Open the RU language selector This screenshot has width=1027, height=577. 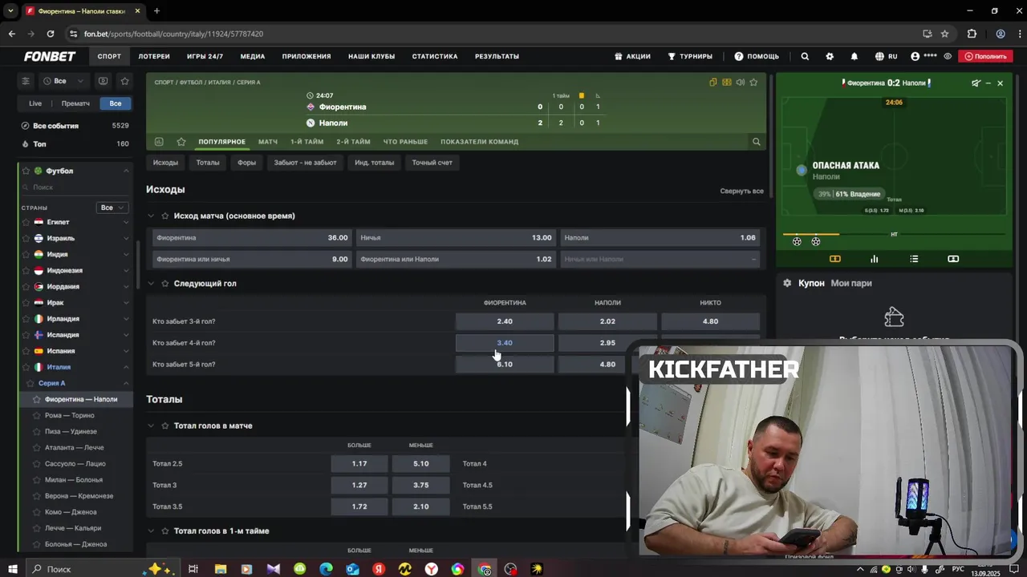[887, 56]
